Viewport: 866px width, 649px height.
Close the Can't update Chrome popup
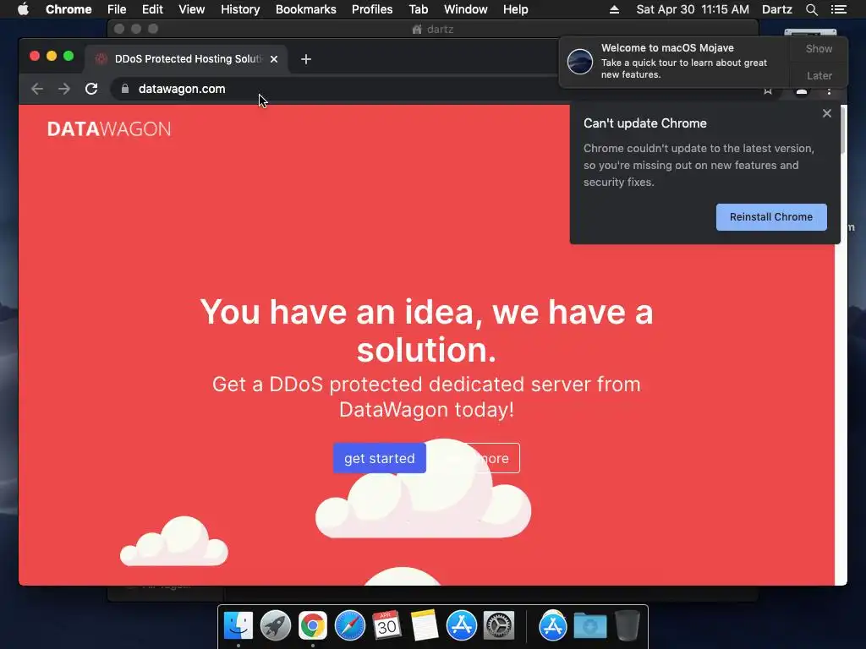pos(827,113)
